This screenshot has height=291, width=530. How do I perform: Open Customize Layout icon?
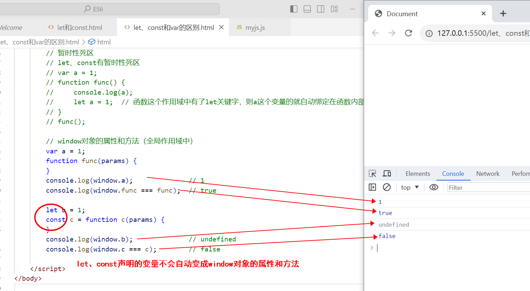click(334, 9)
